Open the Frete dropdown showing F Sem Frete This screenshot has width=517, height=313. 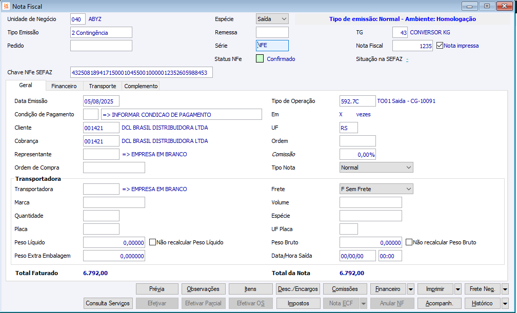coord(376,189)
